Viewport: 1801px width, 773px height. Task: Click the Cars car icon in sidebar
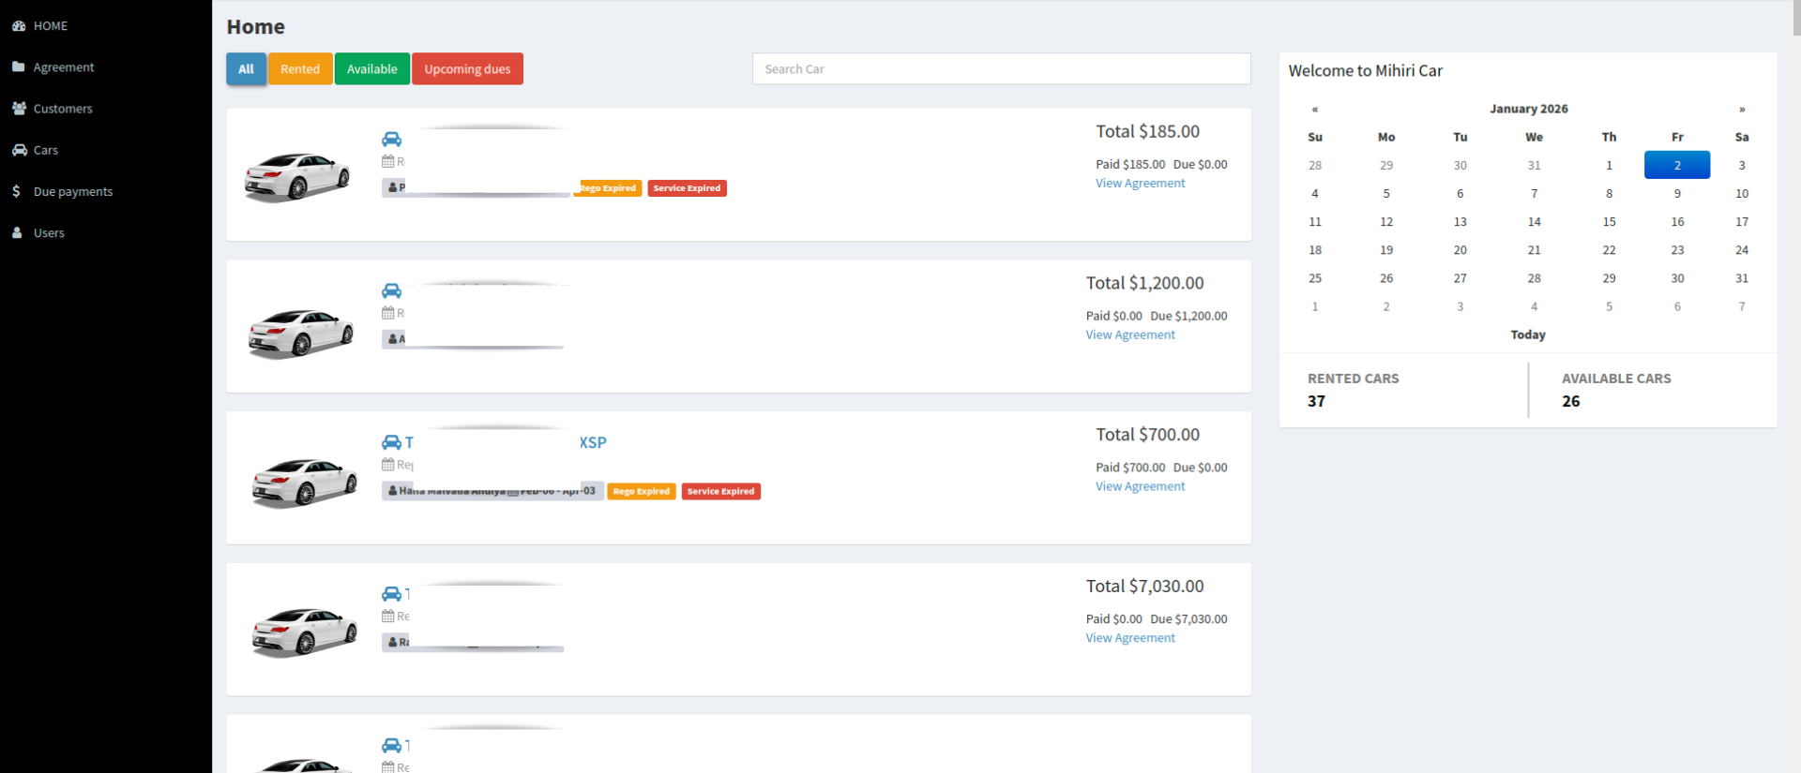(x=19, y=150)
